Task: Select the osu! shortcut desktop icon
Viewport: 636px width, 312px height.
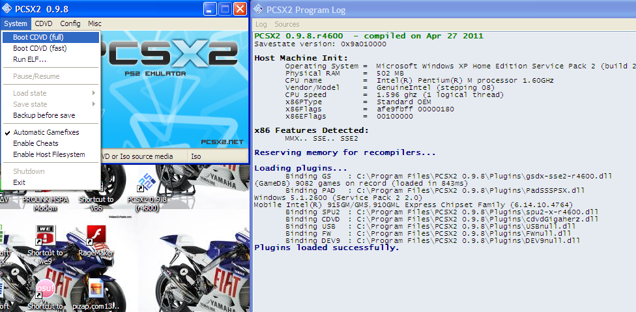Action: pos(45,294)
